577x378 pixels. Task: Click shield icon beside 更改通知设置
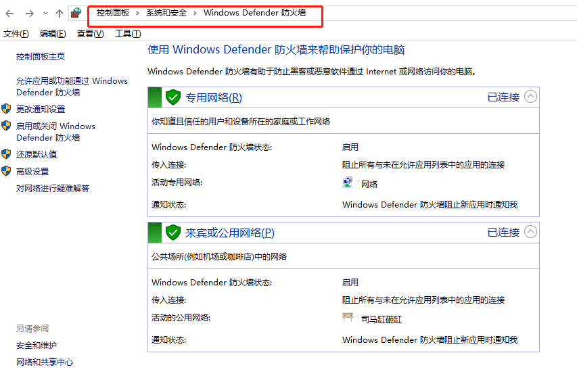(x=6, y=109)
